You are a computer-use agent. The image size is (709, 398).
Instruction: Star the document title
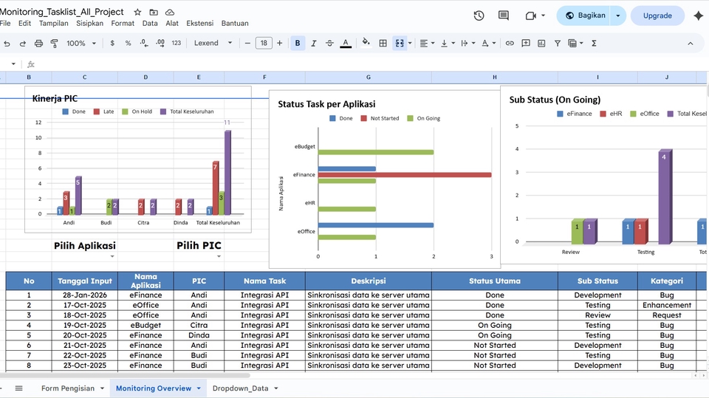tap(137, 13)
